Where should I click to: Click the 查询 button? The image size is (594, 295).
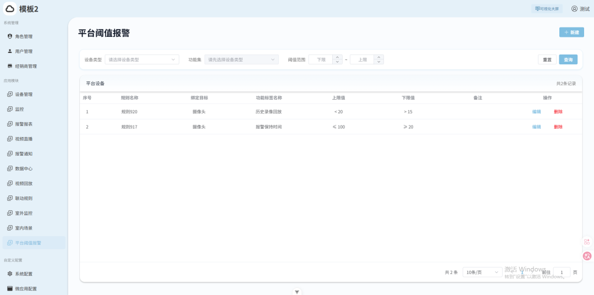pyautogui.click(x=568, y=59)
